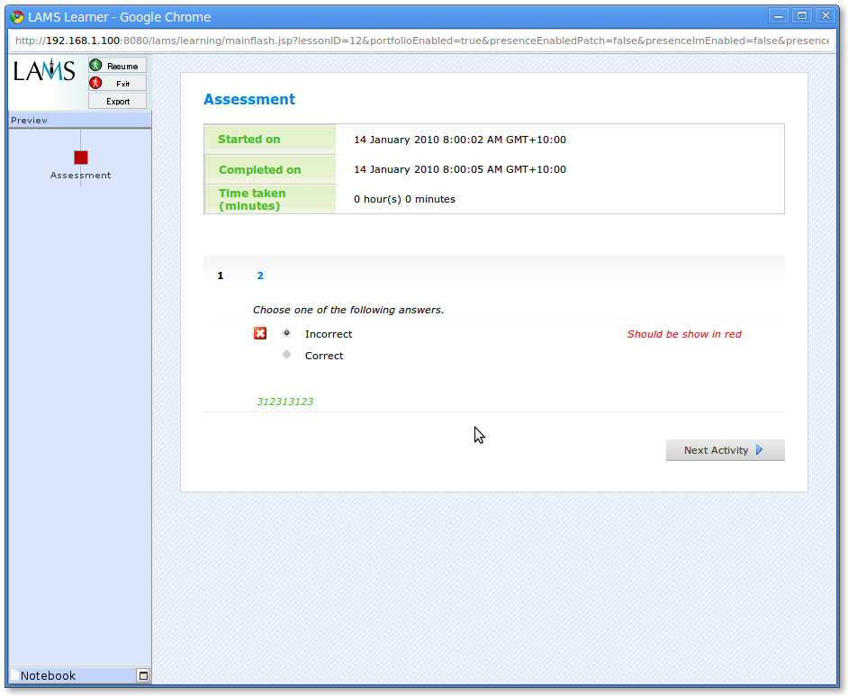The height and width of the screenshot is (696, 848).
Task: Click the red Assessment activity square
Action: coord(81,158)
